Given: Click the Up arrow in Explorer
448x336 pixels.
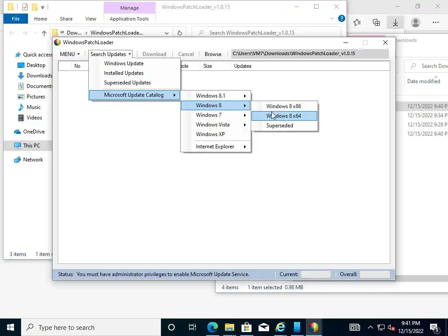Looking at the screenshot, I should click(44, 33).
